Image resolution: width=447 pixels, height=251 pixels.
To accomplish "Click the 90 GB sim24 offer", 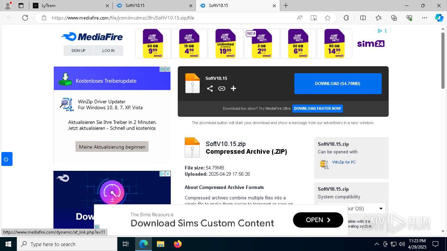I will [x=335, y=44].
